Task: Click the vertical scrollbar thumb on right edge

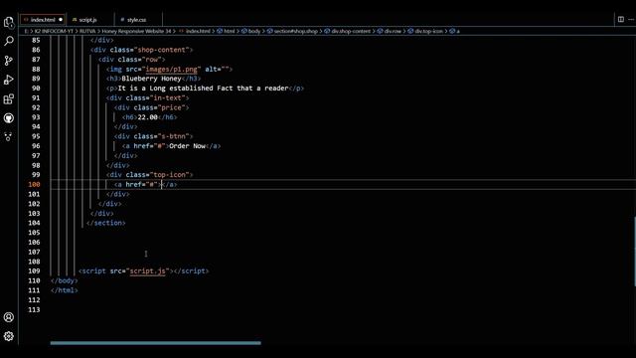Action: 634,252
